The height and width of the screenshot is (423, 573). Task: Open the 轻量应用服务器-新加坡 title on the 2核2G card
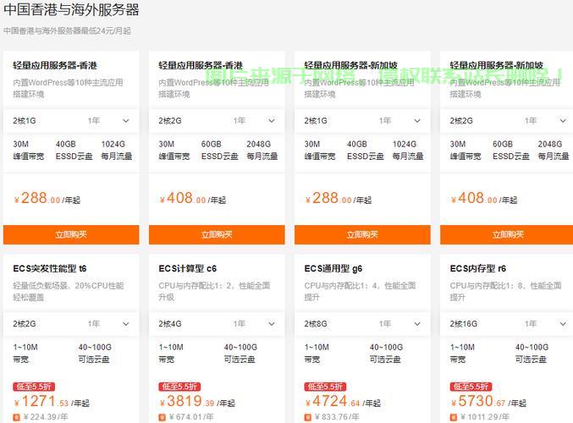(x=497, y=65)
